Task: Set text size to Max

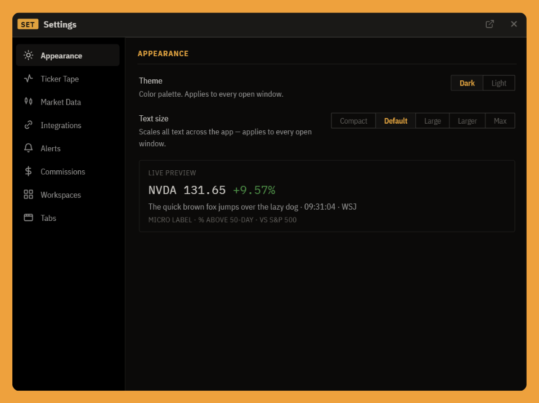Action: point(500,121)
